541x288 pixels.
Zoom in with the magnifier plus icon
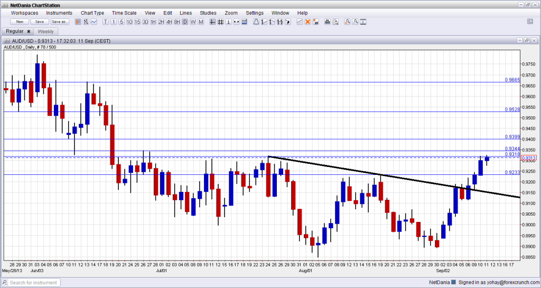pyautogui.click(x=347, y=22)
